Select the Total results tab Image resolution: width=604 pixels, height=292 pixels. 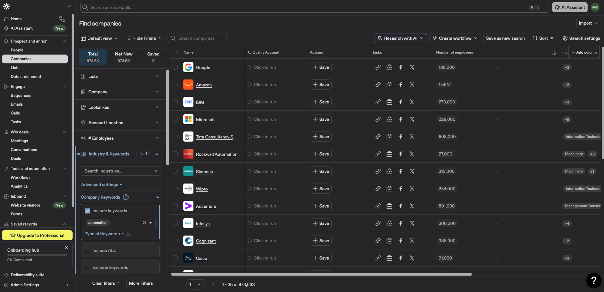tap(93, 57)
